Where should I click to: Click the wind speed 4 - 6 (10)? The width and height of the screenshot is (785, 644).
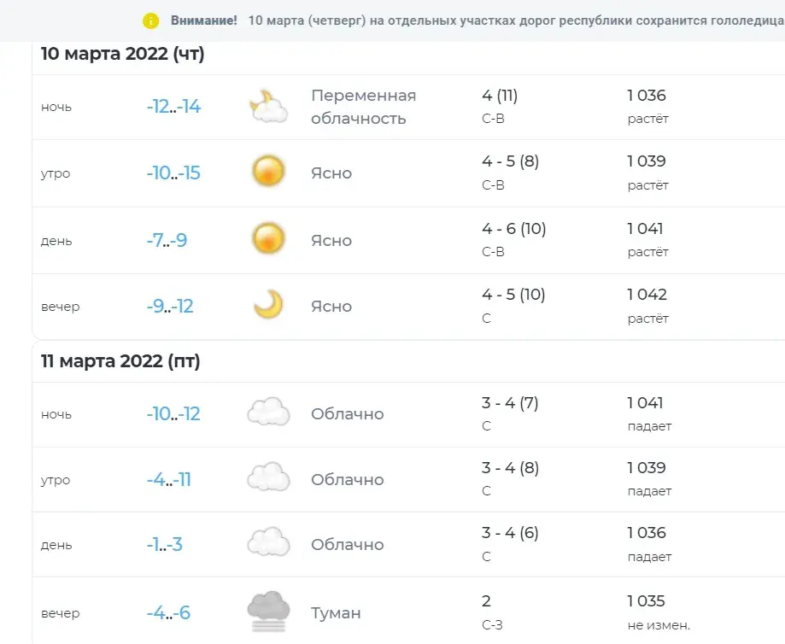tap(513, 229)
